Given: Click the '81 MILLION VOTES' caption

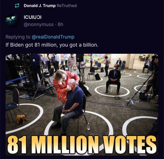Looking at the screenshot, I should click(x=82, y=145).
